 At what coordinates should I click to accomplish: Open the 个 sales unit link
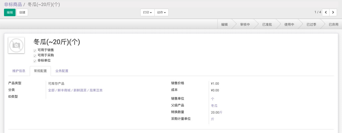(213, 99)
